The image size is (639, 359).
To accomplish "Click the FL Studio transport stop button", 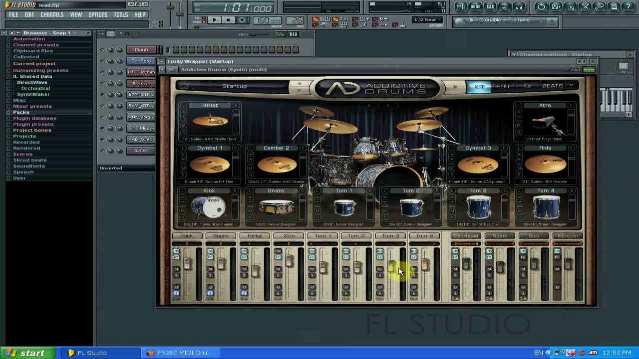I will click(x=228, y=20).
